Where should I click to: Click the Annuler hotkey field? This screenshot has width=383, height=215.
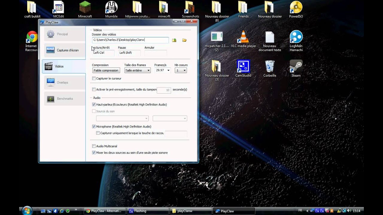(156, 53)
